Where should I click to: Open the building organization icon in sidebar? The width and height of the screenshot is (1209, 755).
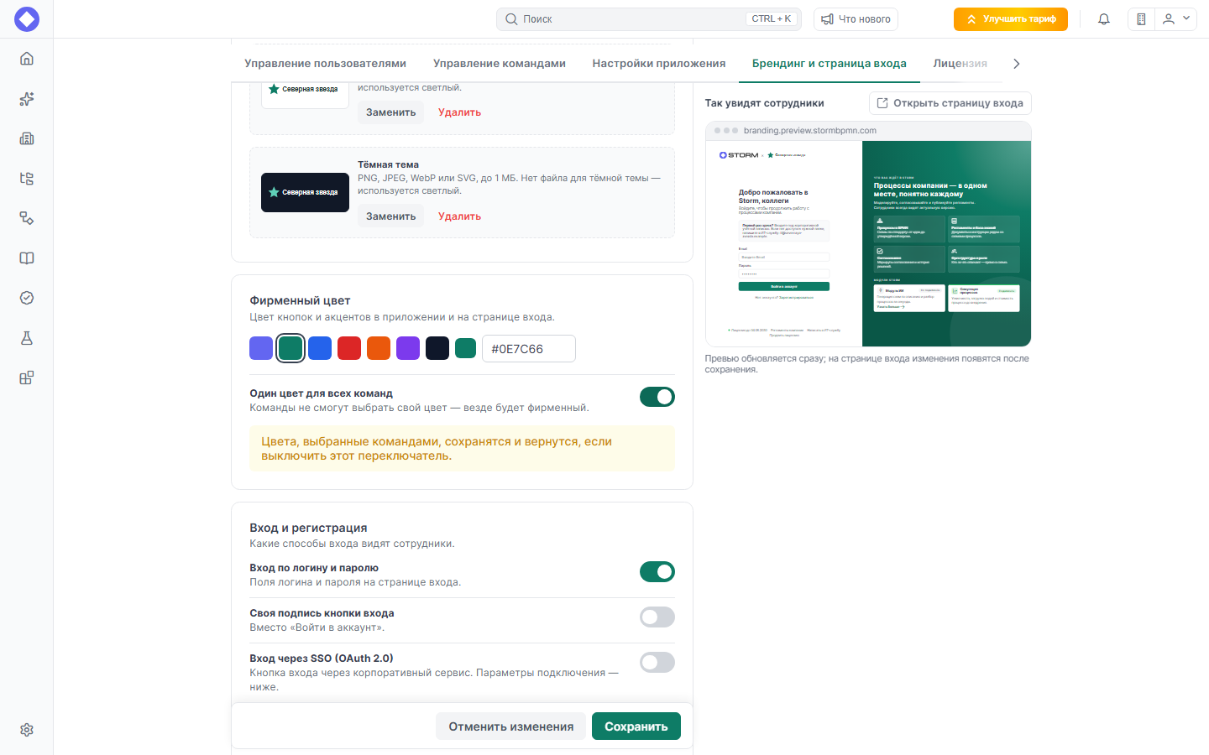pos(27,138)
